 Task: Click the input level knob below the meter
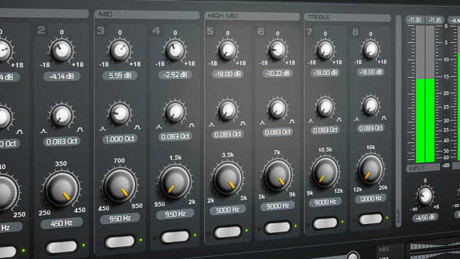coord(424,195)
